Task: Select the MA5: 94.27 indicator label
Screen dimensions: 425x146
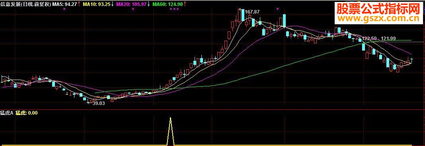Action: tap(64, 4)
